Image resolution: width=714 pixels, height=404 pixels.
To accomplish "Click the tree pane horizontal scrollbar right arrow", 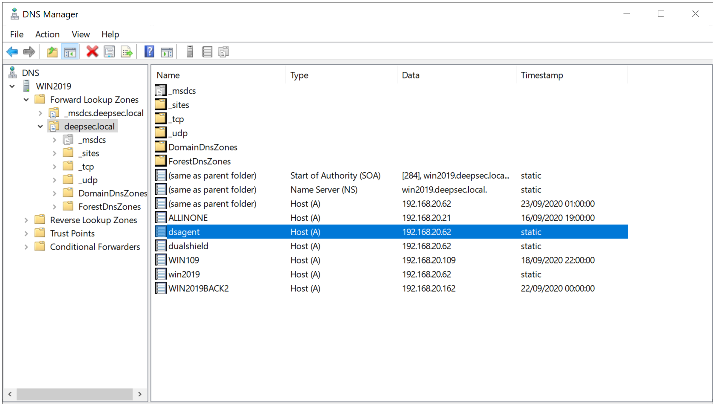I will (140, 394).
